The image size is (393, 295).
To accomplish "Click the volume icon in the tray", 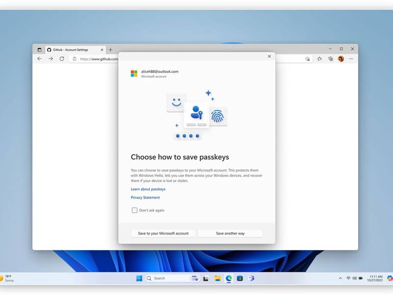I will pos(354,278).
